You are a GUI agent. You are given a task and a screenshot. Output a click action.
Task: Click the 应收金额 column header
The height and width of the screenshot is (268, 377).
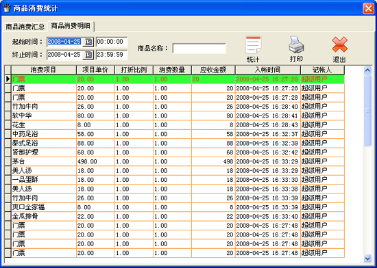(213, 70)
